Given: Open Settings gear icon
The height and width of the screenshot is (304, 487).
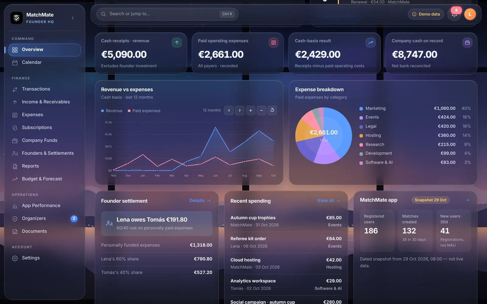Looking at the screenshot, I should tap(15, 258).
